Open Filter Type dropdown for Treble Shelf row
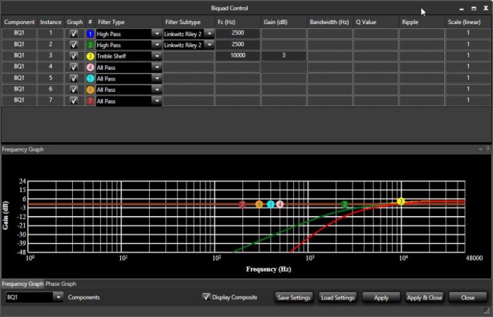The width and height of the screenshot is (493, 317). (157, 56)
